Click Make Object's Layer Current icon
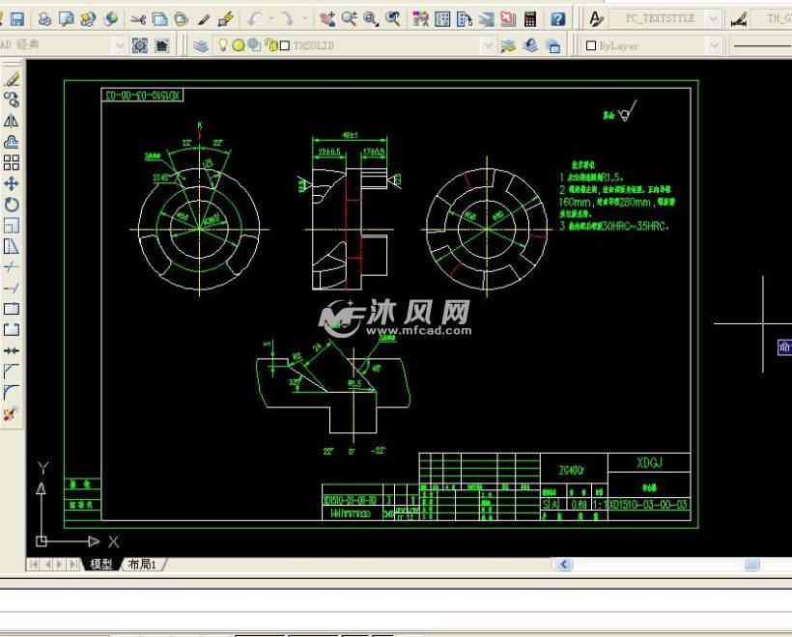The height and width of the screenshot is (637, 792). click(x=508, y=45)
